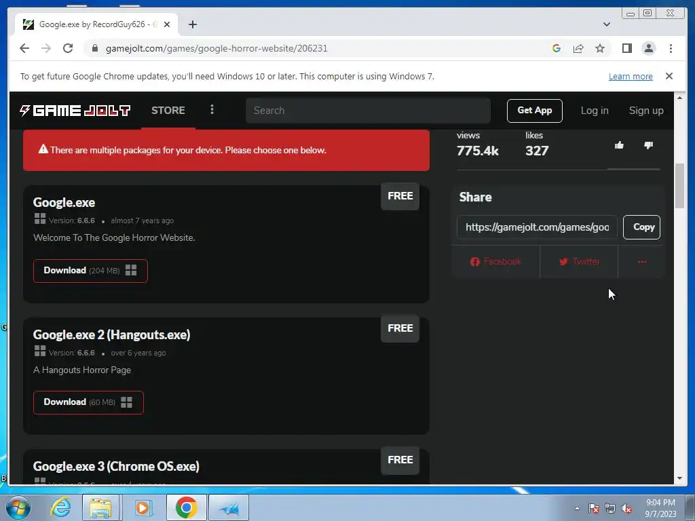Click the Copy button

(x=641, y=227)
